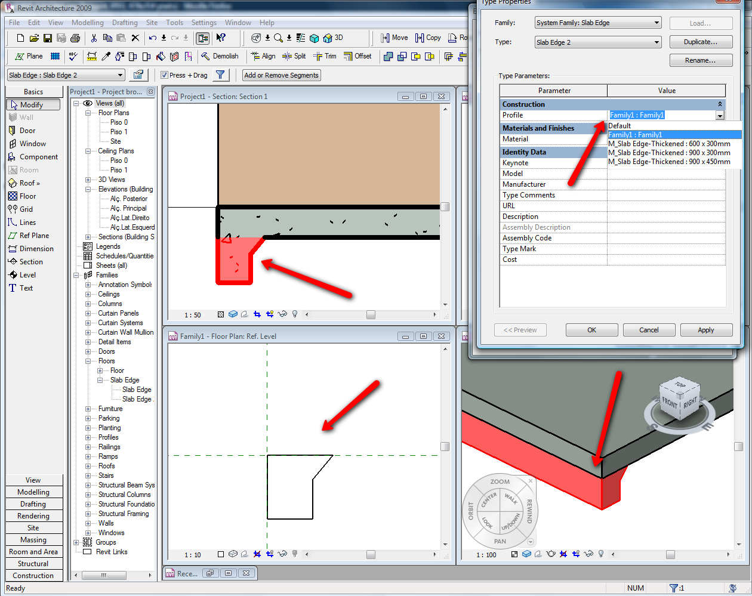The width and height of the screenshot is (752, 596).
Task: Toggle the Press + Drag checkbox
Action: click(x=165, y=75)
